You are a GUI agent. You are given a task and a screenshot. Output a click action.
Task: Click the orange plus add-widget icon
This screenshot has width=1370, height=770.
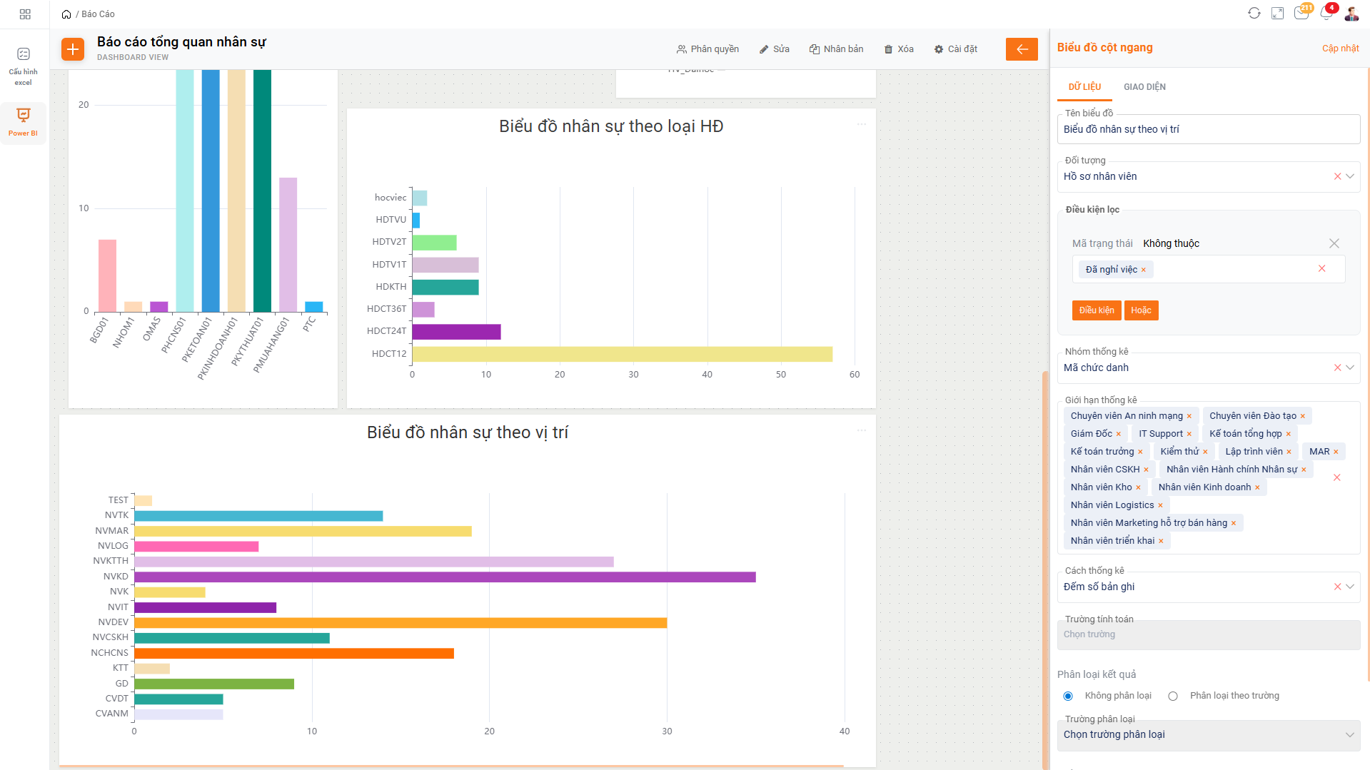73,49
